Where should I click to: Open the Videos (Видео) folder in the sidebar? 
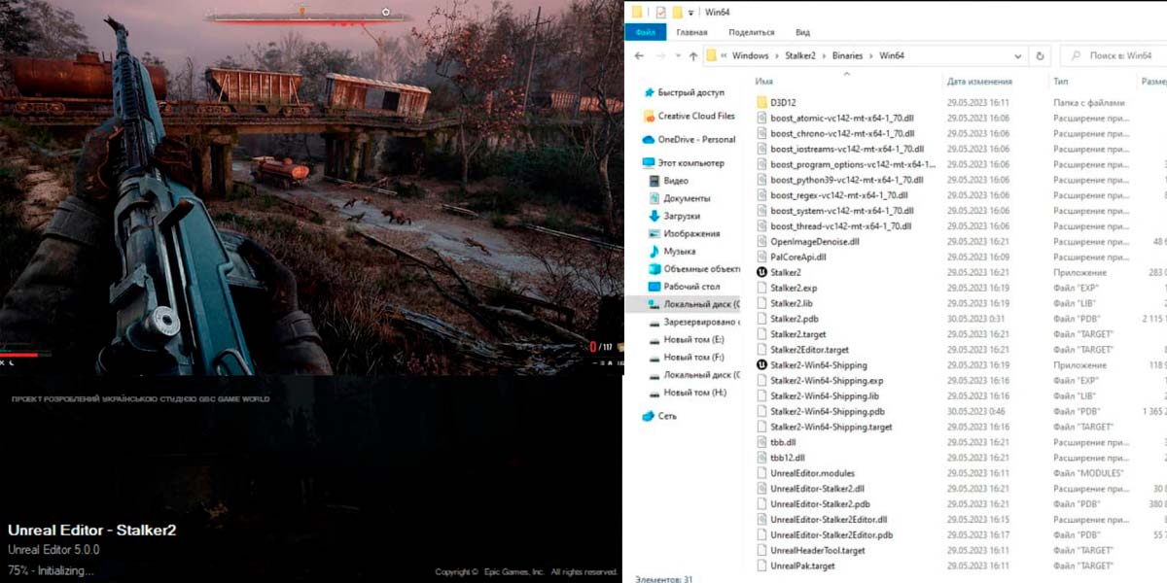[668, 181]
